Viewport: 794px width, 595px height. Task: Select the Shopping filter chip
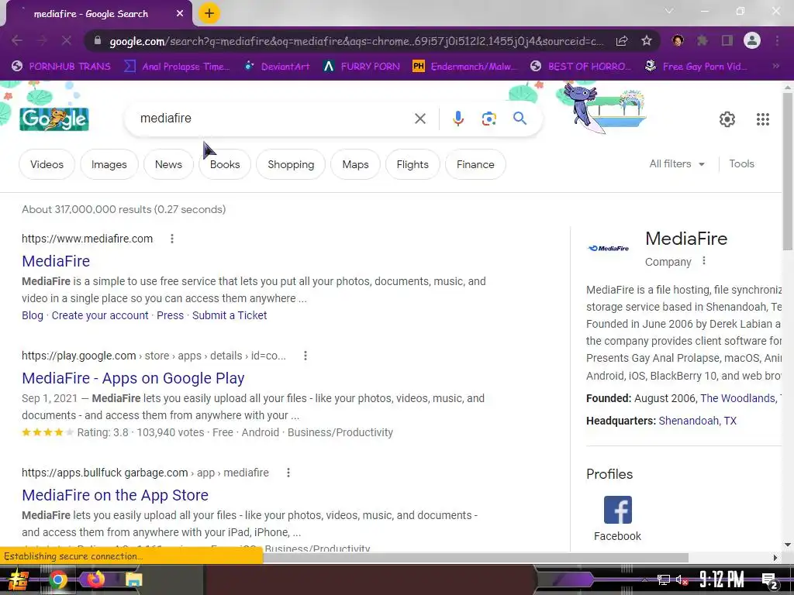[x=291, y=164]
